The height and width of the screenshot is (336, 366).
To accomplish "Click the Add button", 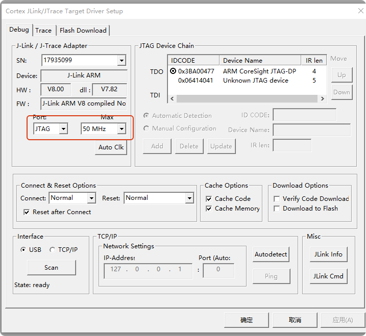I will point(157,146).
